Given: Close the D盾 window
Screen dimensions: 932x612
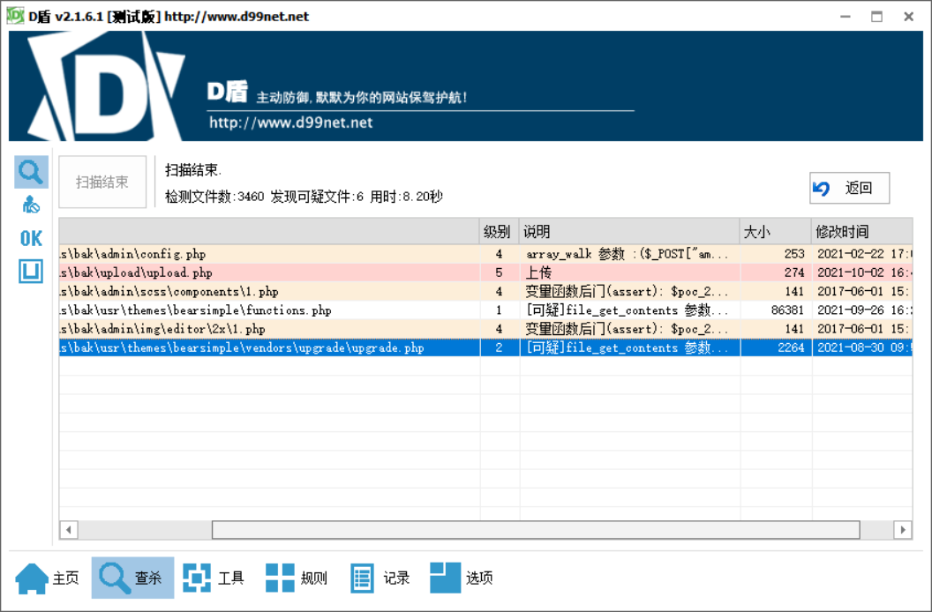Looking at the screenshot, I should (x=908, y=17).
